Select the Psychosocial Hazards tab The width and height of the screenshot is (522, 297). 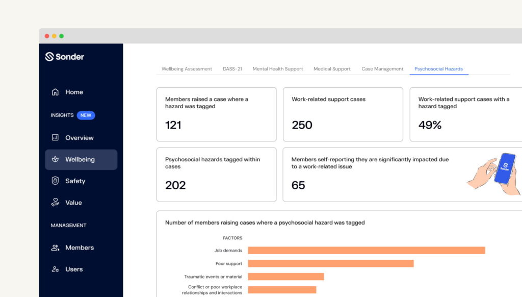438,69
